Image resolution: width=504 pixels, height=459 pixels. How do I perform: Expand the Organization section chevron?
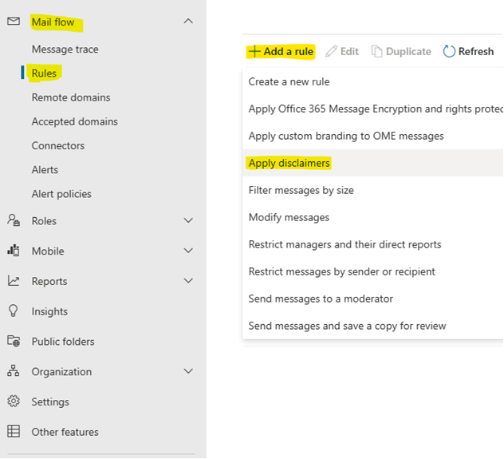[x=188, y=371]
